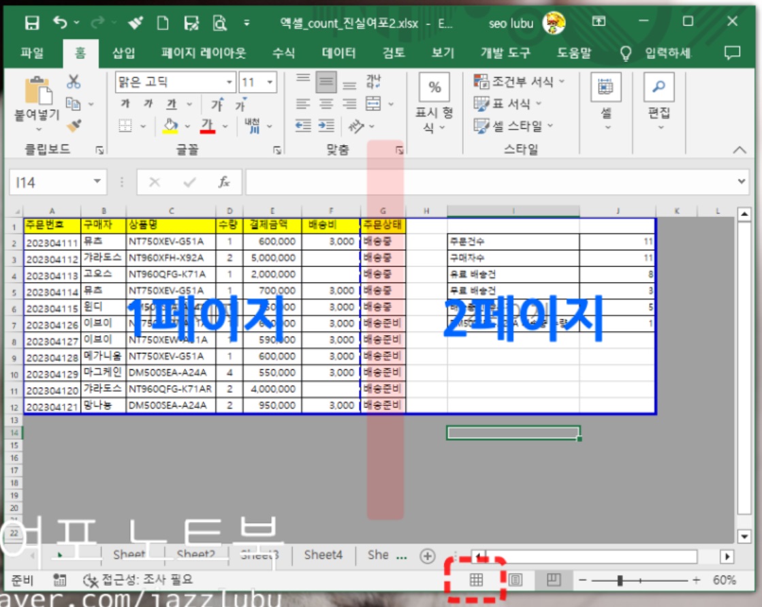Enable wrap text in cells
The image size is (762, 607).
point(373,81)
